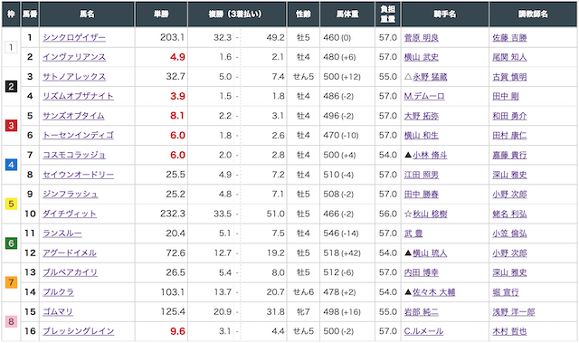Click the 単勝 column header
579x343 pixels.
(161, 14)
